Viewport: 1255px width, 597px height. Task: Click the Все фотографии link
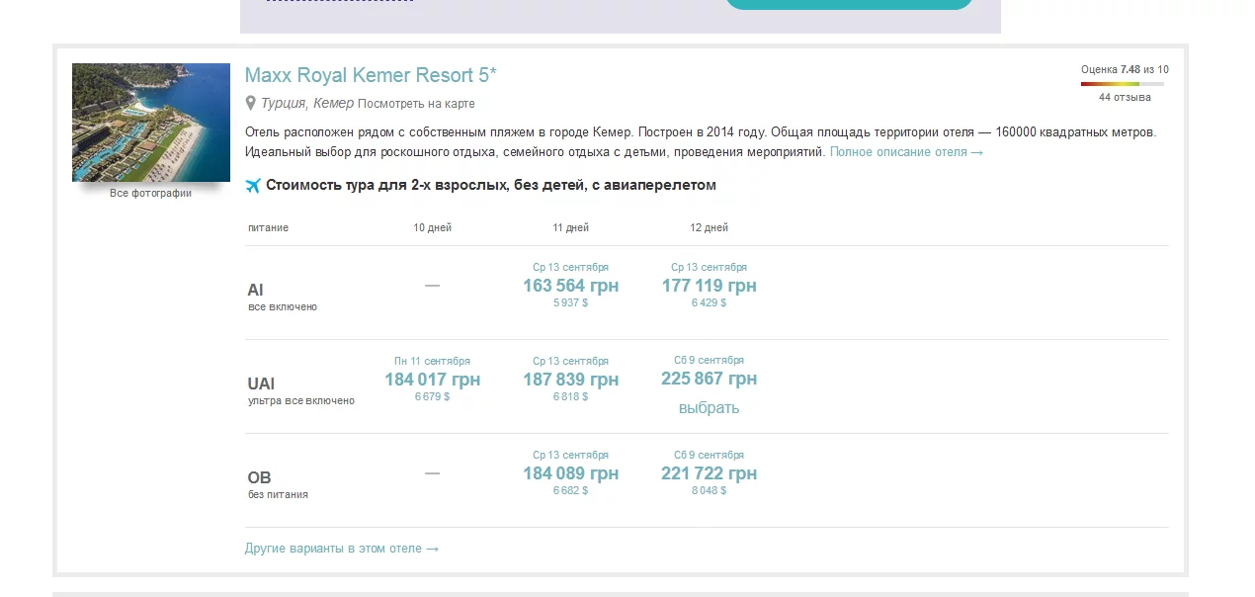pos(150,194)
